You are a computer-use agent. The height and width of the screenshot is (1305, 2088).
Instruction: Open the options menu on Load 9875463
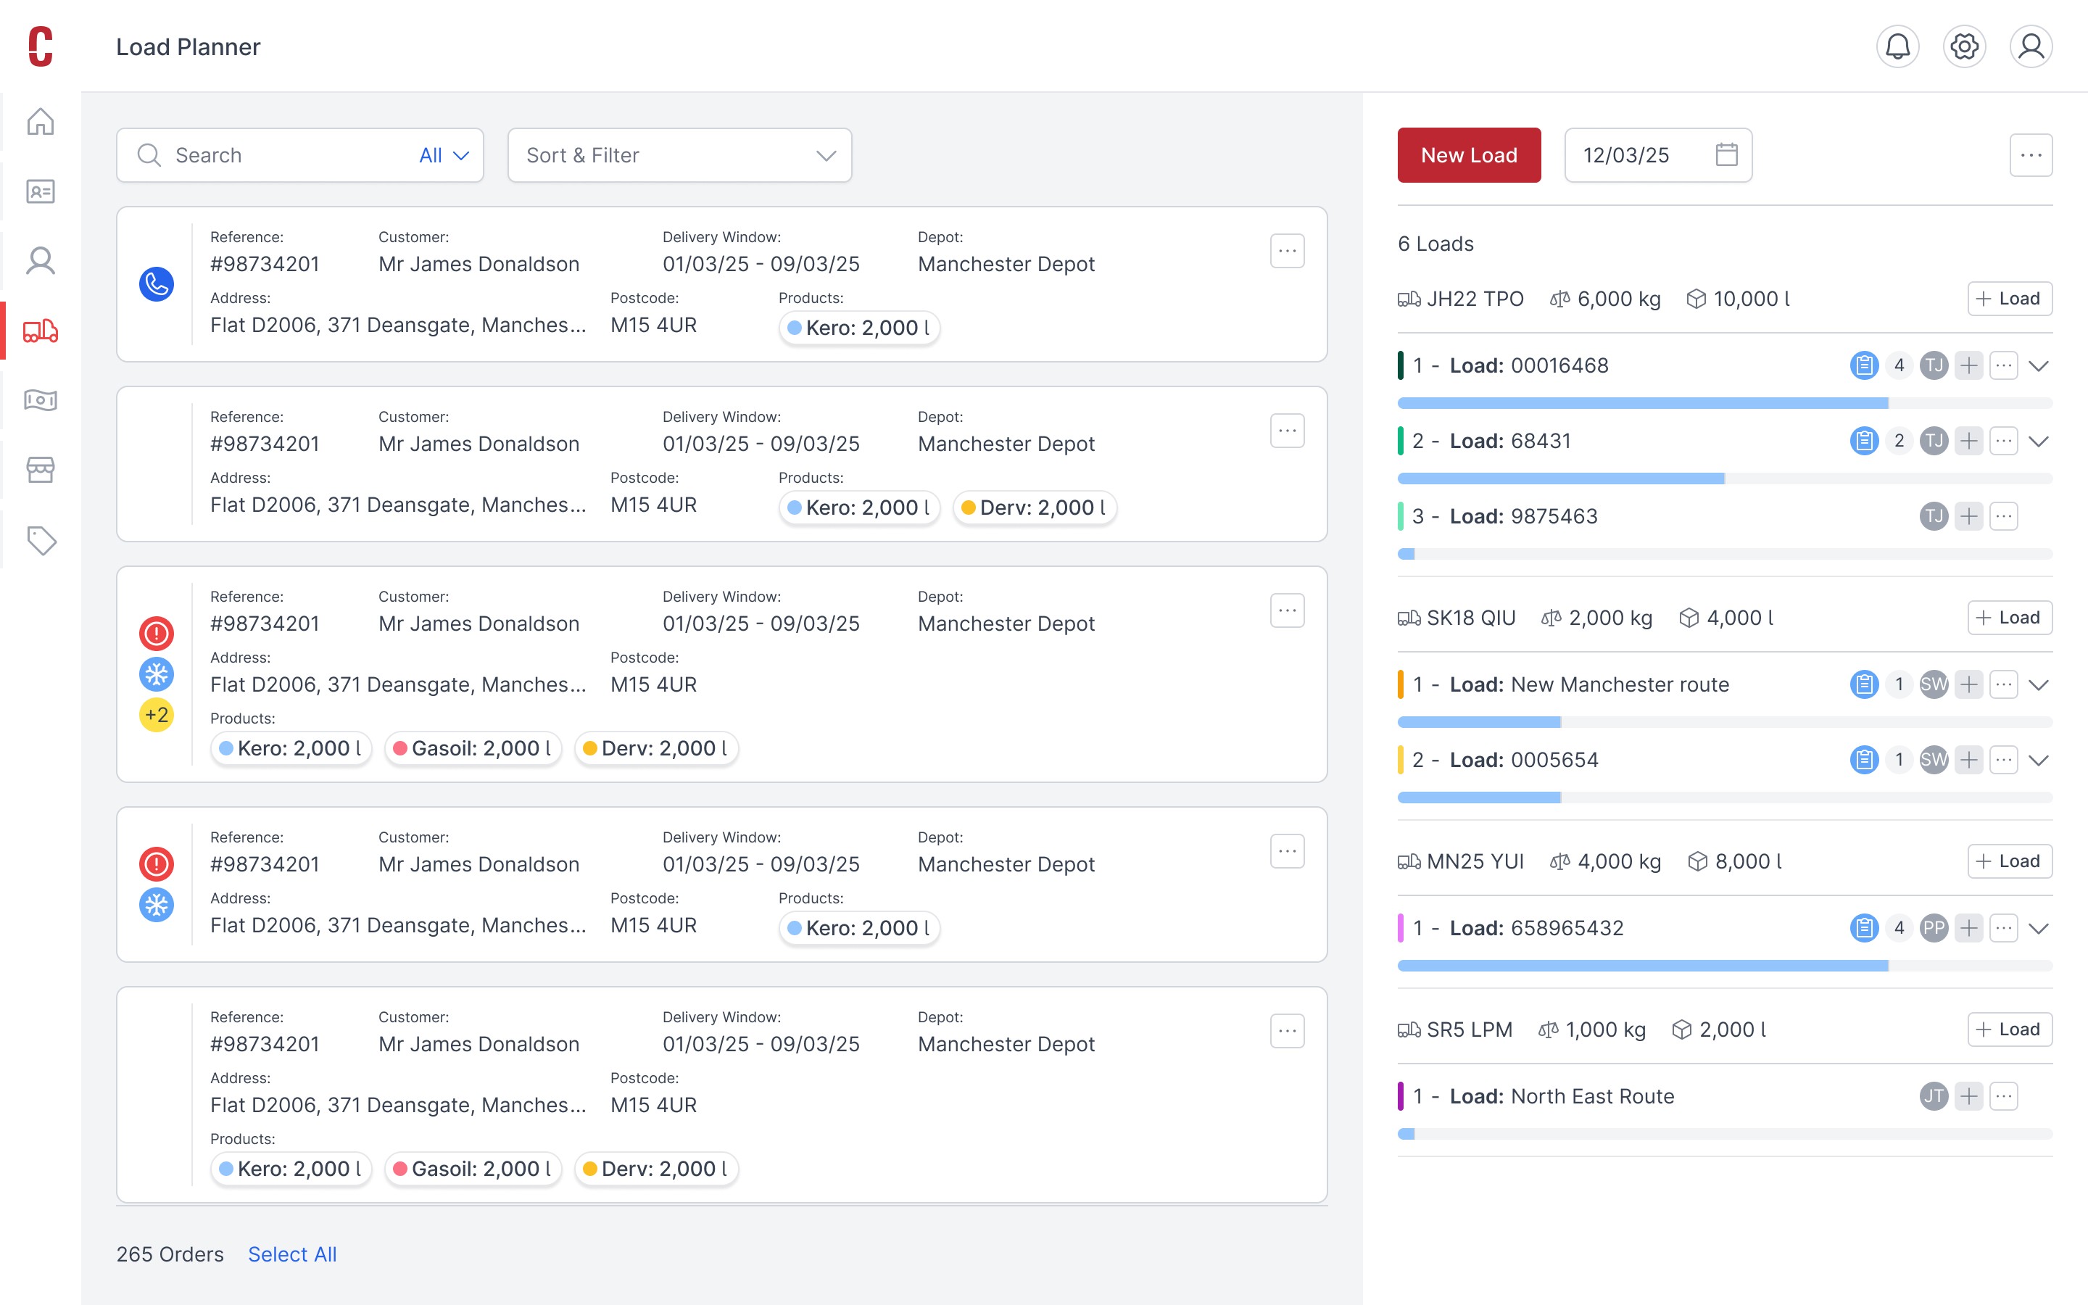(2003, 516)
